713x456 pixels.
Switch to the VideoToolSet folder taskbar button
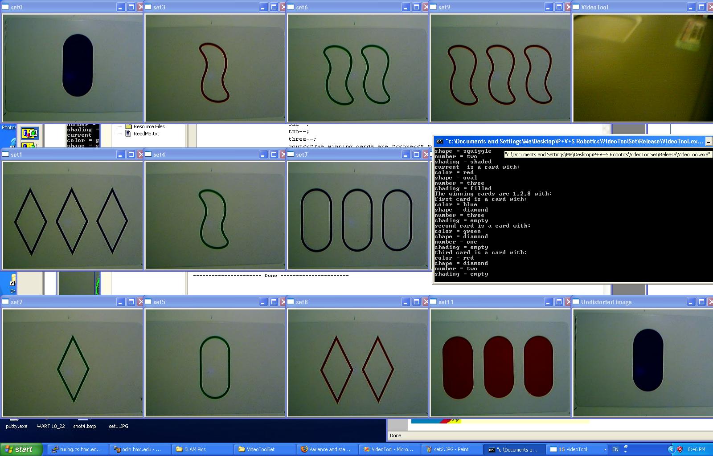point(261,449)
